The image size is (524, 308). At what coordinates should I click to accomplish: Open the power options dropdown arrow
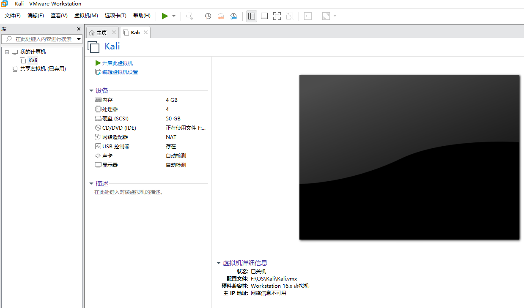174,16
